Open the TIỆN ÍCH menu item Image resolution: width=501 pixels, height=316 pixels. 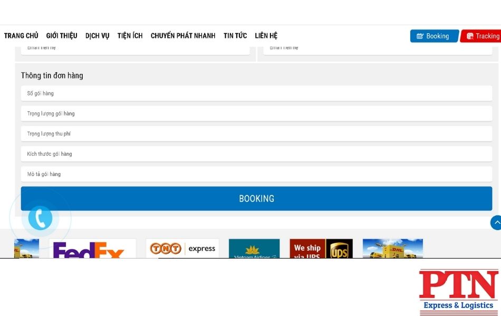(130, 36)
